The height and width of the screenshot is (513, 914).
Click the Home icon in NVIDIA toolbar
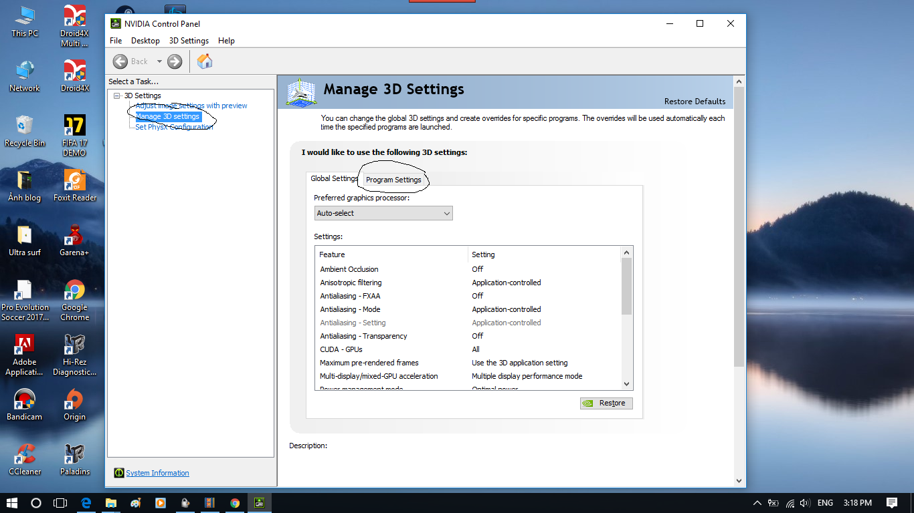coord(205,61)
